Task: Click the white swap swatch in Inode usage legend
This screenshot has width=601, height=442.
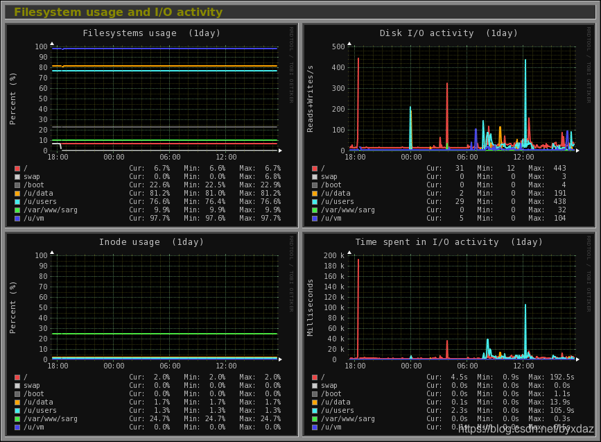Action: click(17, 386)
